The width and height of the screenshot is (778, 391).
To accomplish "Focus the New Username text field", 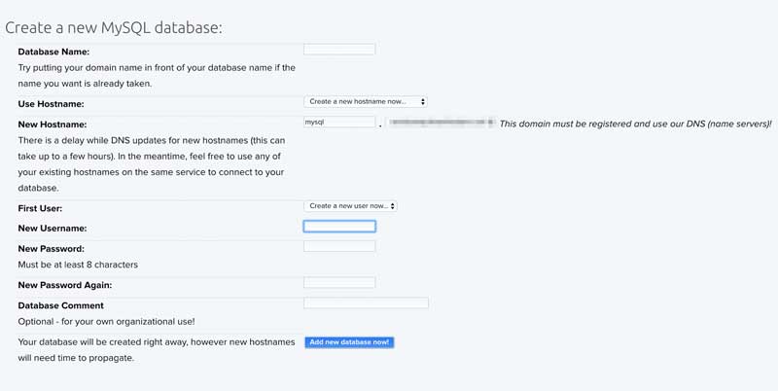I will [x=339, y=227].
